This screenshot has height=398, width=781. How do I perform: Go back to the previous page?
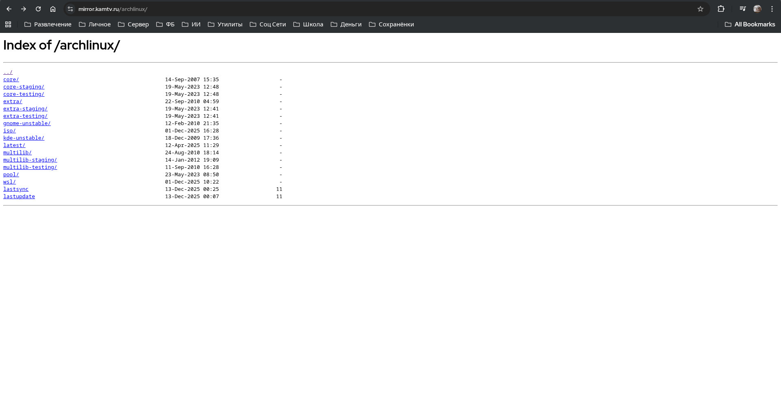(x=9, y=9)
